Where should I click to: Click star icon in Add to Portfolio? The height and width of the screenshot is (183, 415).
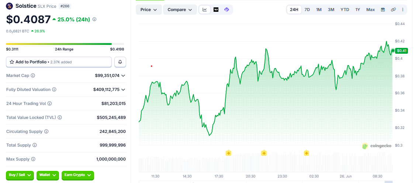[12, 62]
